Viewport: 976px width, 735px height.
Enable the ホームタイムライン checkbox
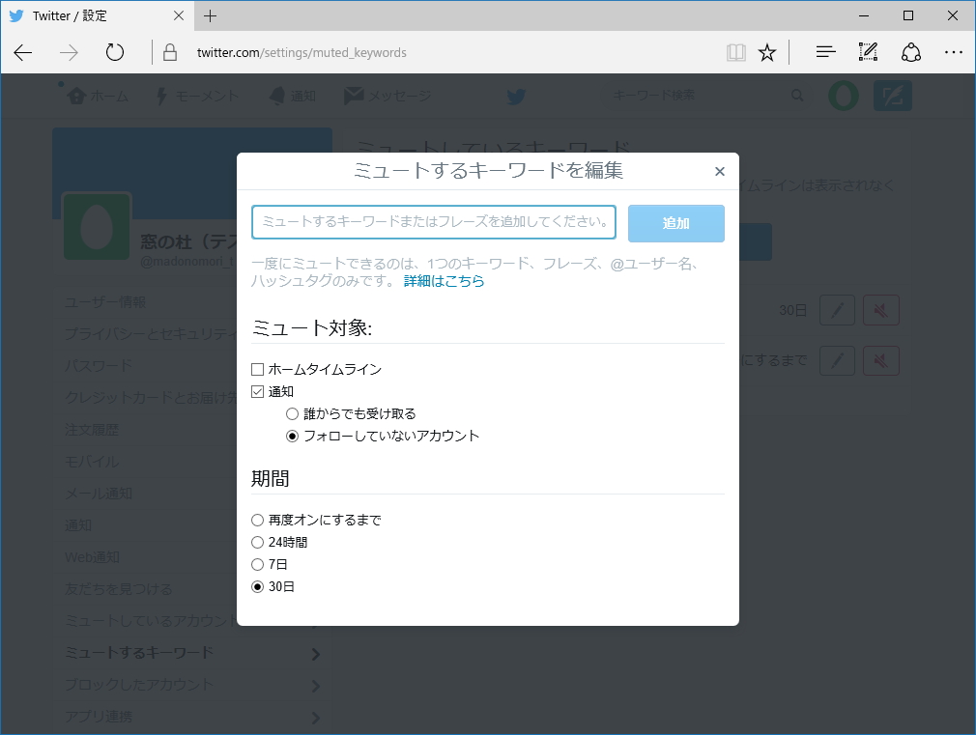(257, 369)
